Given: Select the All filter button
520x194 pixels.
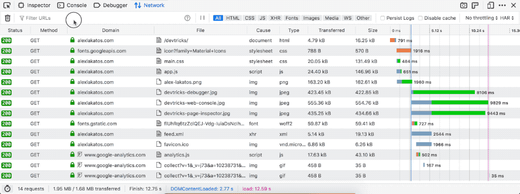Looking at the screenshot, I should [218, 18].
